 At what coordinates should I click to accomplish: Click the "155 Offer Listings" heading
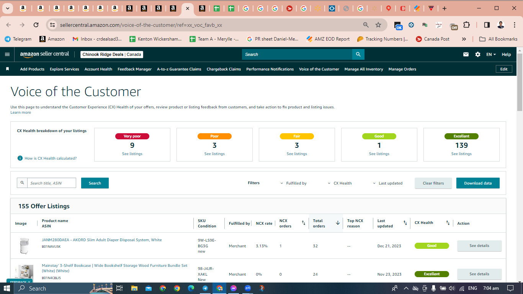(44, 206)
